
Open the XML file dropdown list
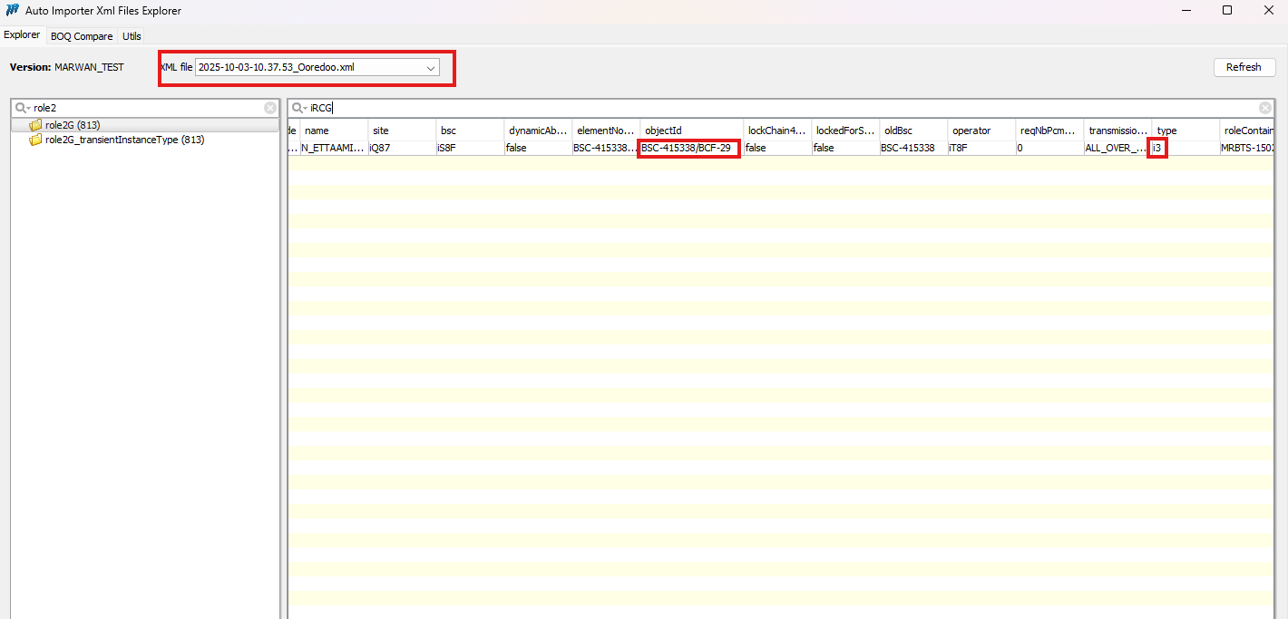(x=431, y=68)
